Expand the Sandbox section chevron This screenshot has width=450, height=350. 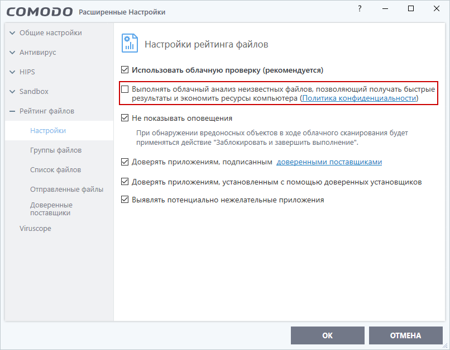12,92
